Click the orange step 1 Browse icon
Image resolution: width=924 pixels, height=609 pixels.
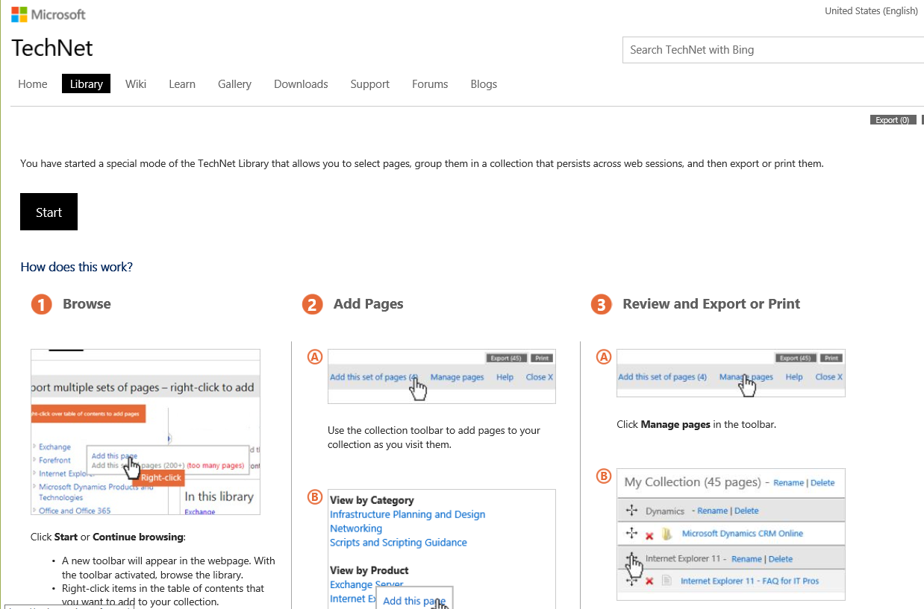41,304
